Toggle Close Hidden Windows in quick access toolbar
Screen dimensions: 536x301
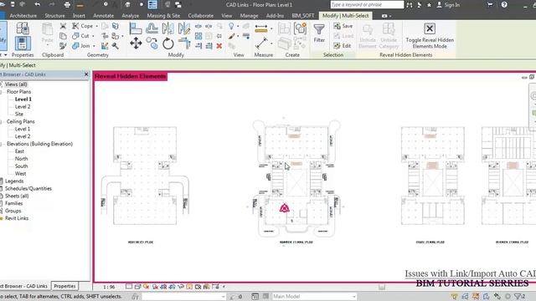[x=167, y=5]
